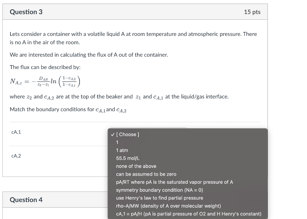
Task: Select the option '1 atm' from the dropdown
Action: 121,150
